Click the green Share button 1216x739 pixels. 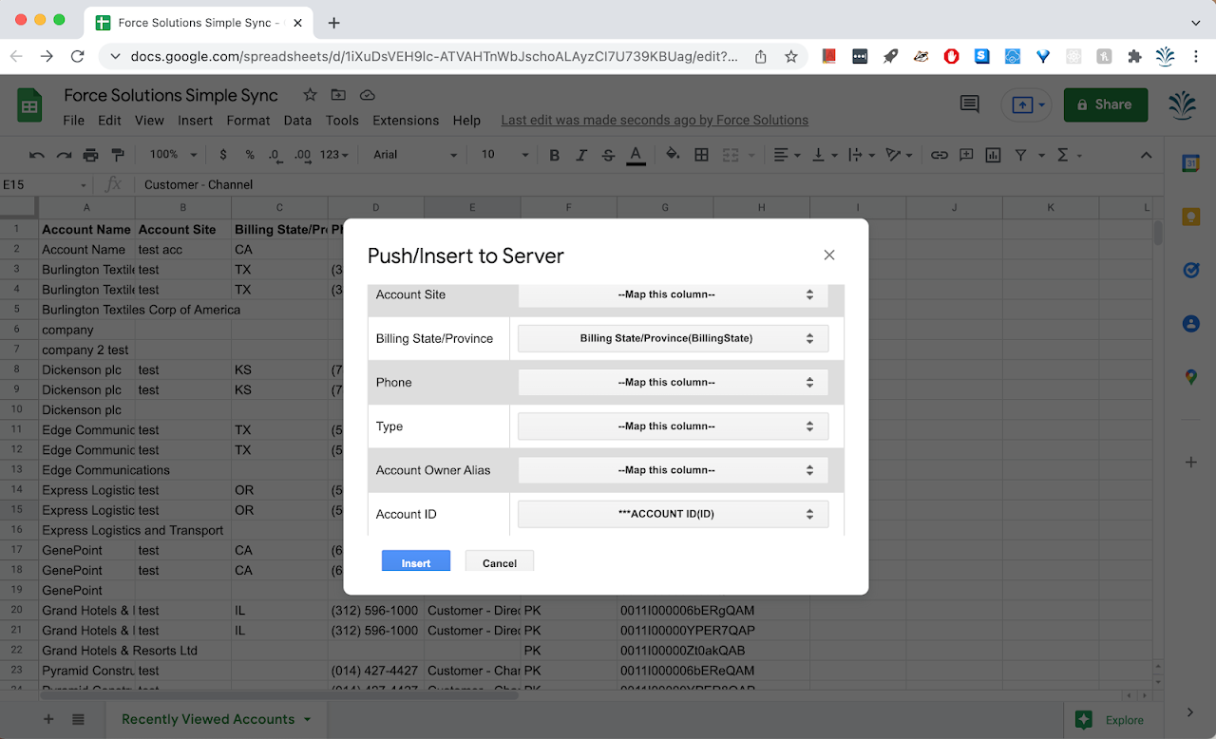click(1106, 104)
